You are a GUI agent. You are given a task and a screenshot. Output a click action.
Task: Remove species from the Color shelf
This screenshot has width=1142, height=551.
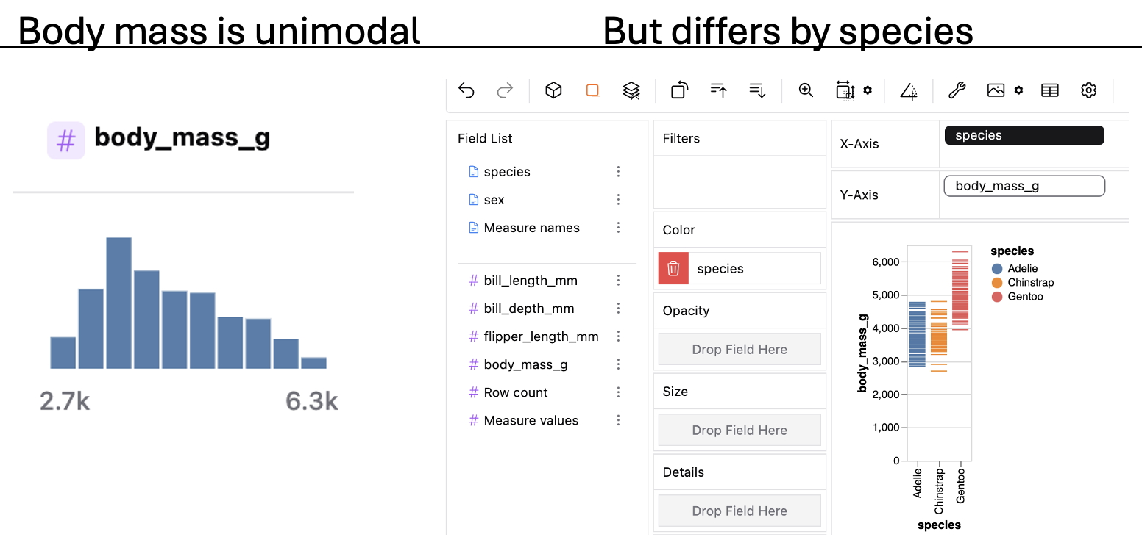coord(673,268)
